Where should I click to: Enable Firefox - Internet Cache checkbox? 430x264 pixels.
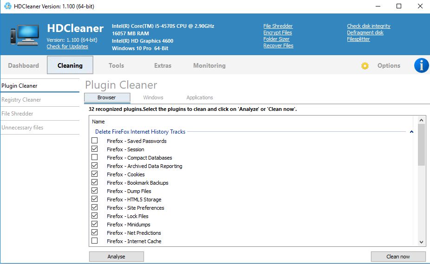[95, 241]
